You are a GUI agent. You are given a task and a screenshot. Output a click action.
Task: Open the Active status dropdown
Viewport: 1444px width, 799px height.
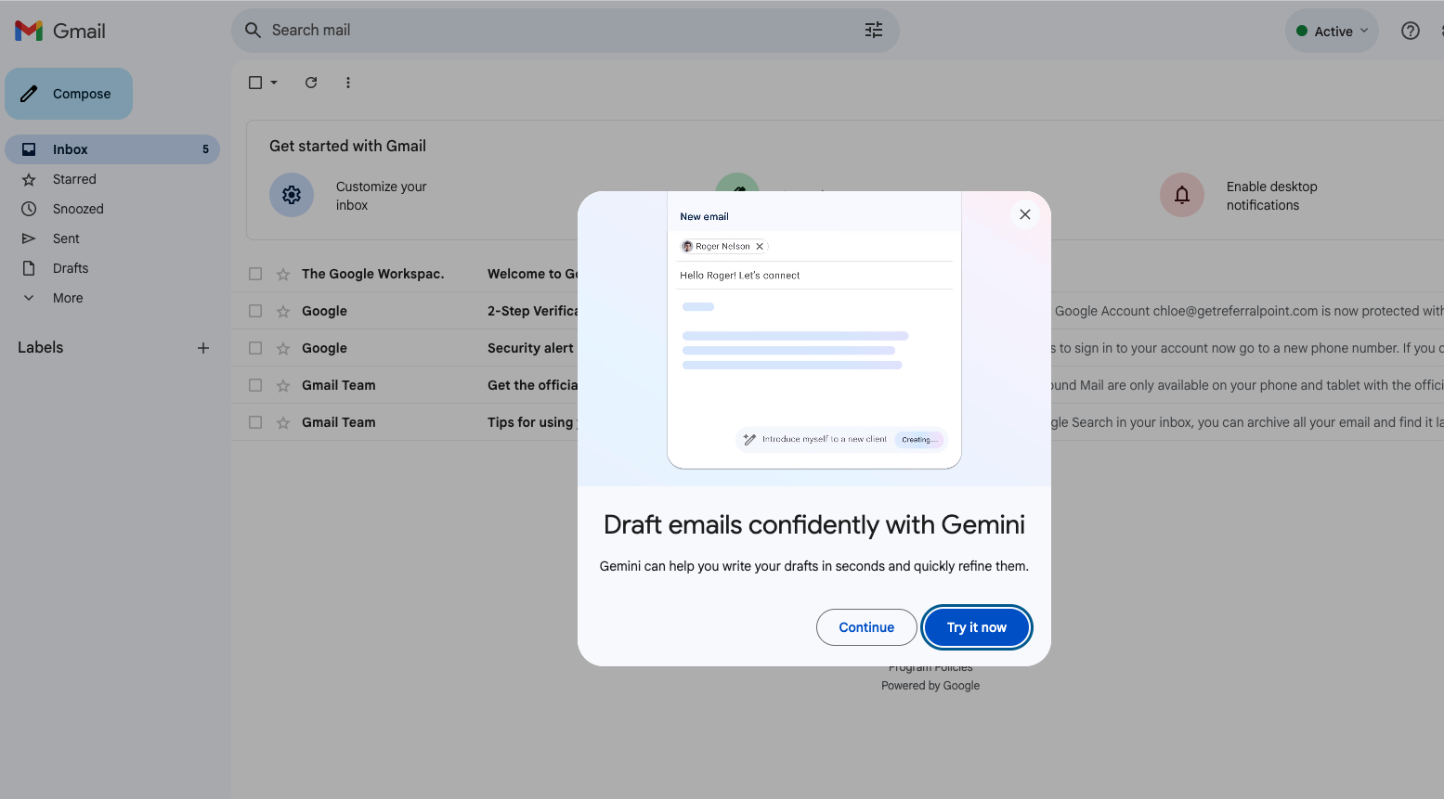1332,31
